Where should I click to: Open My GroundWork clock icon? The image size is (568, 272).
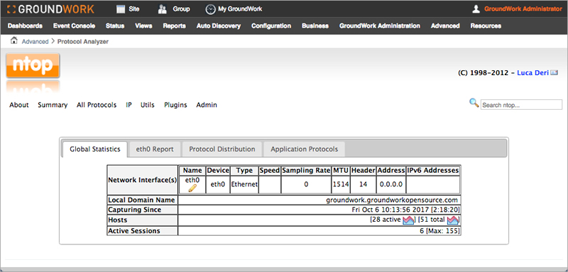(x=210, y=9)
